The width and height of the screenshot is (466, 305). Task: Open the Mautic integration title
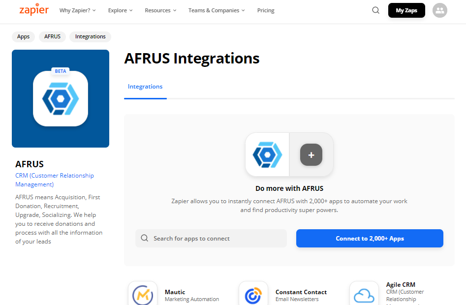pos(175,292)
